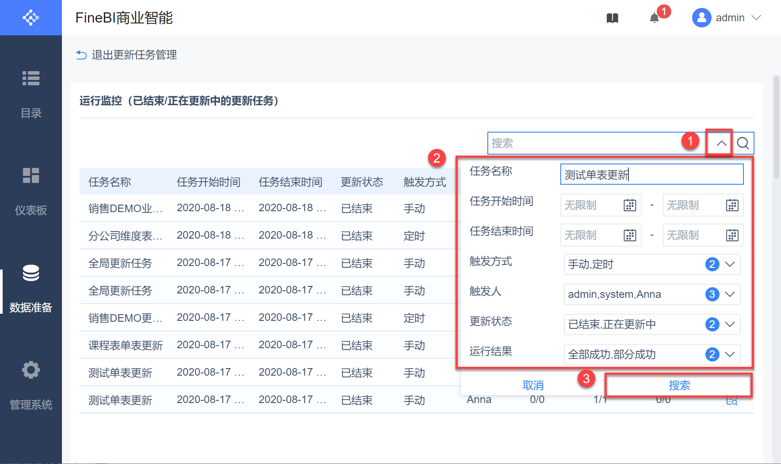The height and width of the screenshot is (464, 781).
Task: Click the 任务开始时间 column header
Action: [209, 182]
